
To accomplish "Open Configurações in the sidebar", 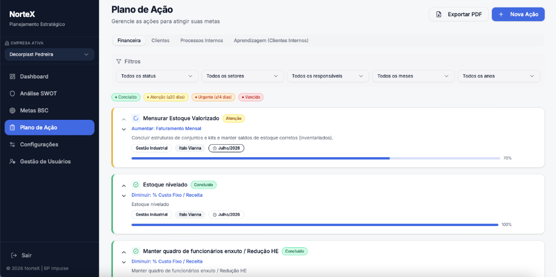I will point(49,145).
